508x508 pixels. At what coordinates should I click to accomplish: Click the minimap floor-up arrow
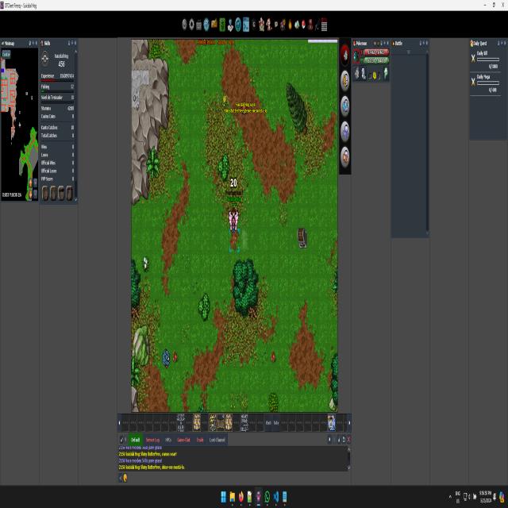pos(30,183)
